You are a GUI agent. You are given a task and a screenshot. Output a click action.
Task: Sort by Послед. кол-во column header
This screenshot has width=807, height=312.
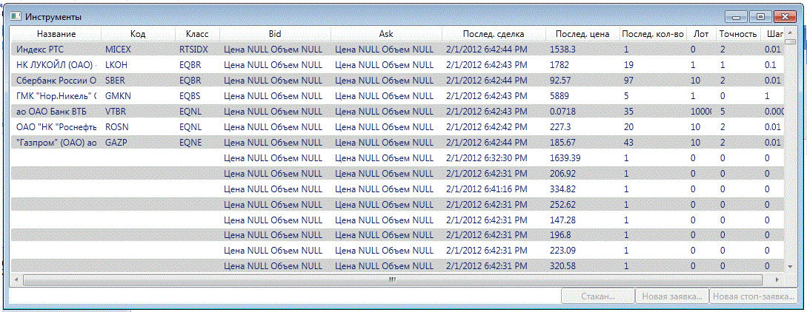pos(653,34)
